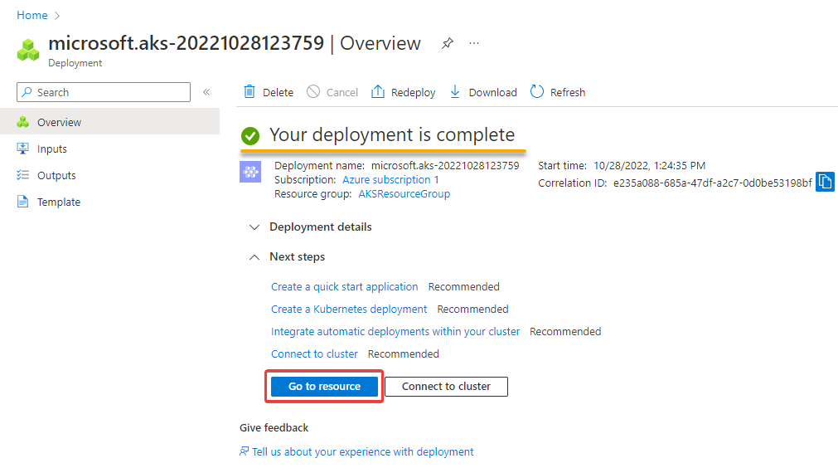Viewport: 838px width, 468px height.
Task: Click the Connect to cluster recommended link
Action: (314, 354)
